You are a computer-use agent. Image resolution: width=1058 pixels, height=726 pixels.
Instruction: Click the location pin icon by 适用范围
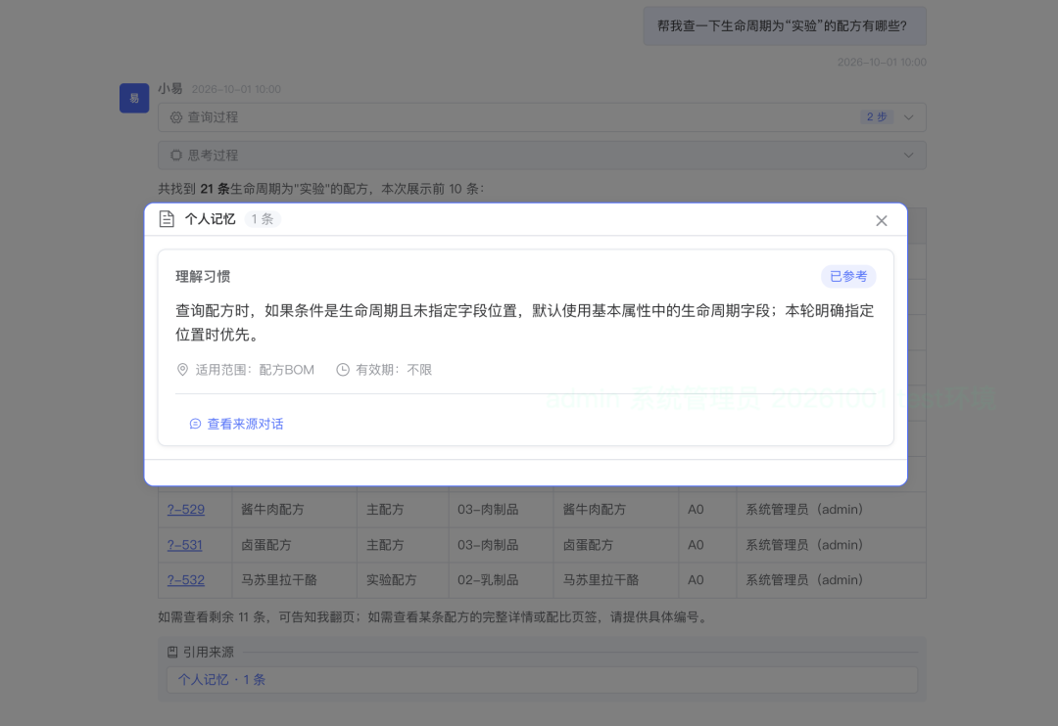pyautogui.click(x=182, y=370)
